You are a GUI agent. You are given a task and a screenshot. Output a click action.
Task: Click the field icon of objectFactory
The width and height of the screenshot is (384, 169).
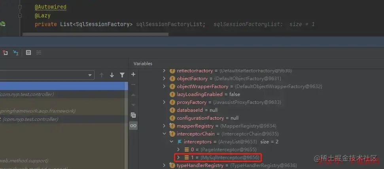(x=172, y=79)
